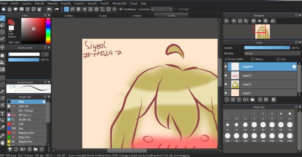Open the cloud icon in toolbar
Viewport: 302px width, 157px height.
(x=4, y=9)
